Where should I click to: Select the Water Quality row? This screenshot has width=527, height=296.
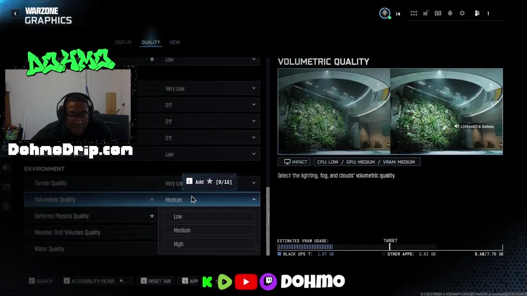tap(91, 249)
